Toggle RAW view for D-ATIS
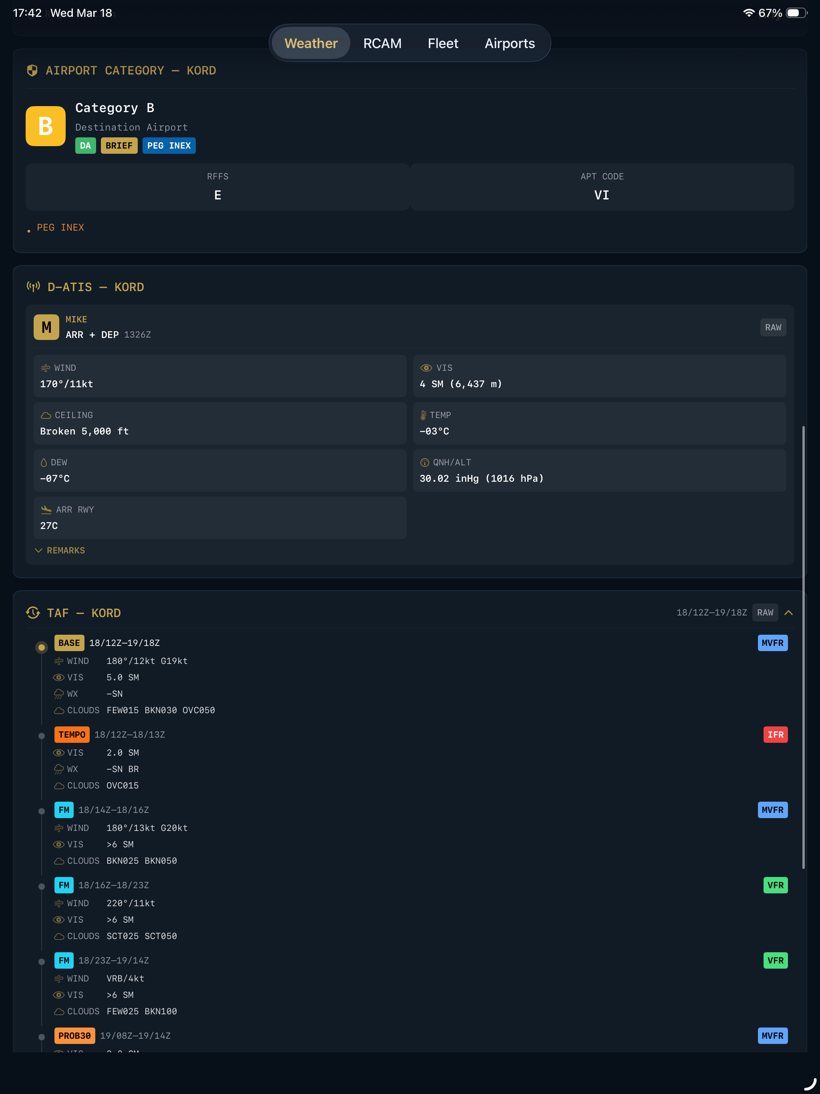Image resolution: width=820 pixels, height=1094 pixels. point(773,328)
